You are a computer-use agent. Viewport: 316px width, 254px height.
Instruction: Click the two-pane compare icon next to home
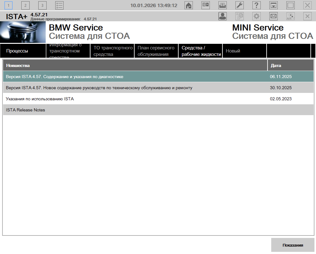click(x=205, y=5)
